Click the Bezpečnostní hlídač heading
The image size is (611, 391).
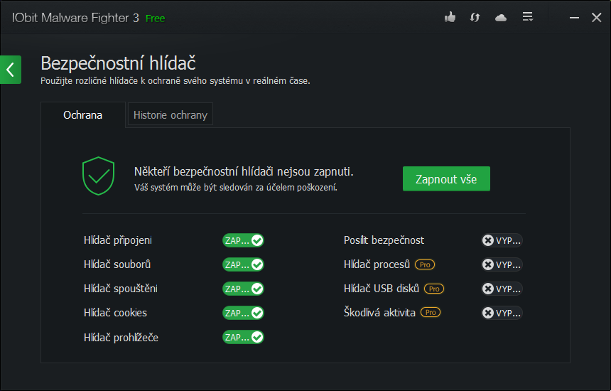click(118, 63)
